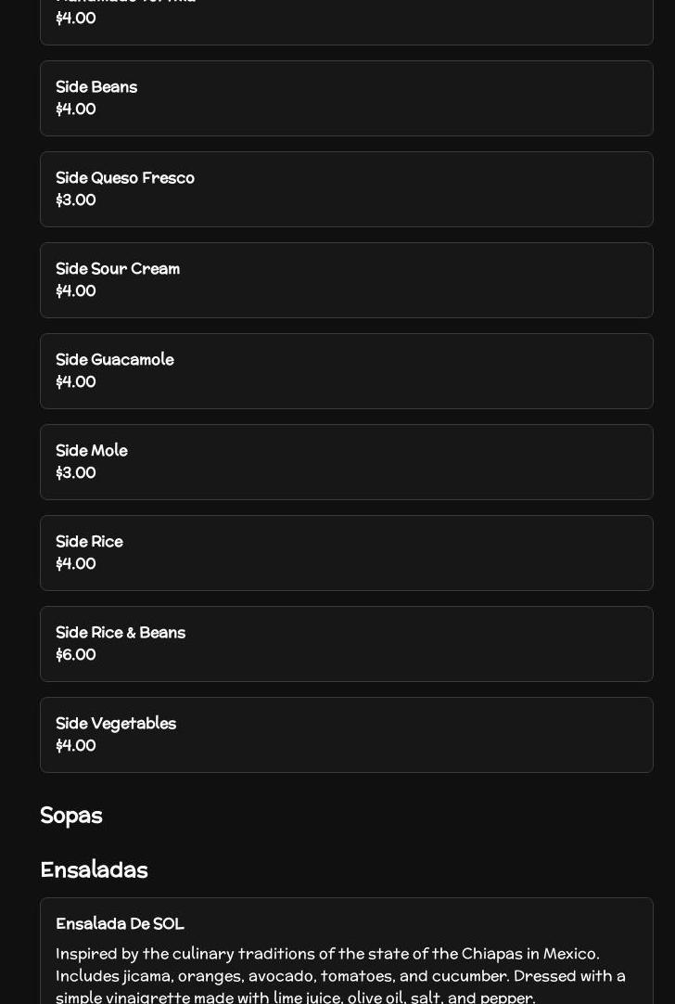The width and height of the screenshot is (675, 1004).
Task: Click the Side Sour Cream $4.00 price
Action: (x=76, y=291)
